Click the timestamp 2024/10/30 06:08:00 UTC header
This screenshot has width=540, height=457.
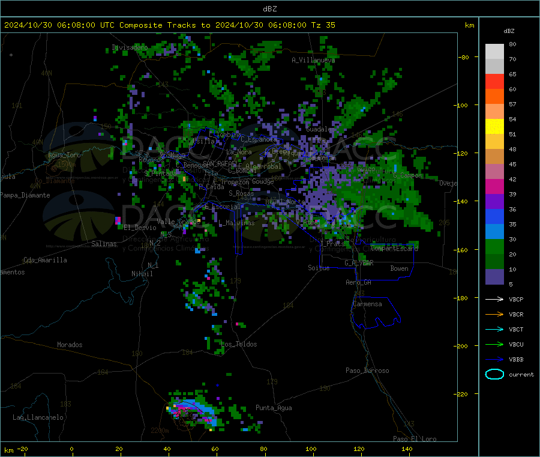click(x=59, y=25)
